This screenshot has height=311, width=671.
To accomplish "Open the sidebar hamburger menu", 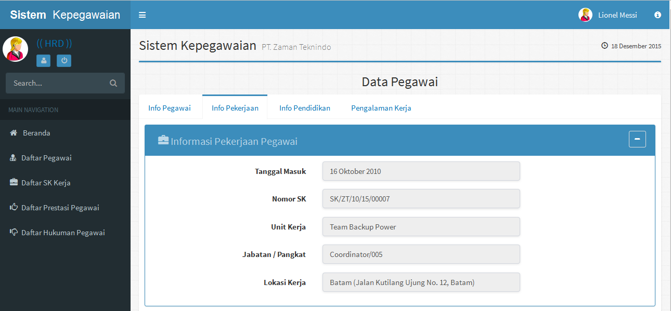I will point(142,15).
